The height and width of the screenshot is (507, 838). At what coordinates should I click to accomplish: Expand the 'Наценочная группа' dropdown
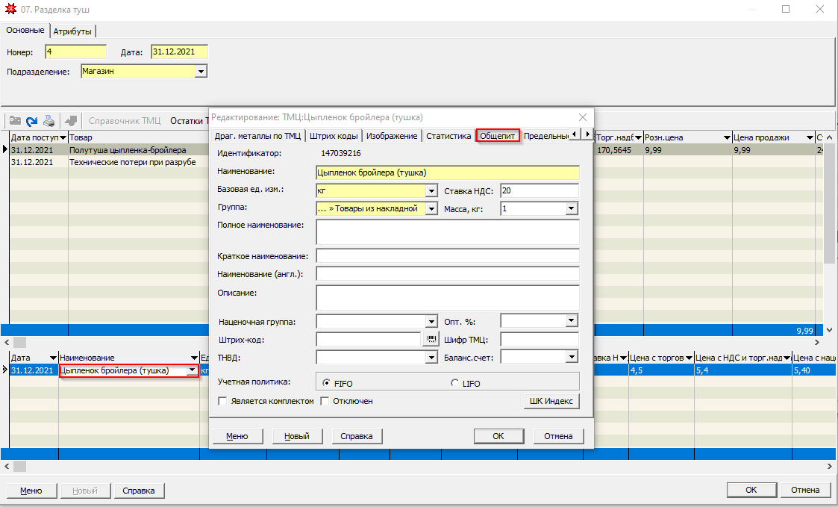[431, 321]
